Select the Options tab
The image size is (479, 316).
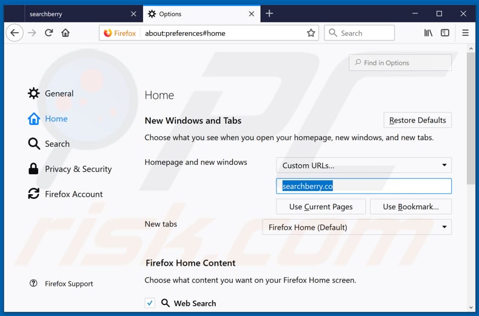(202, 14)
